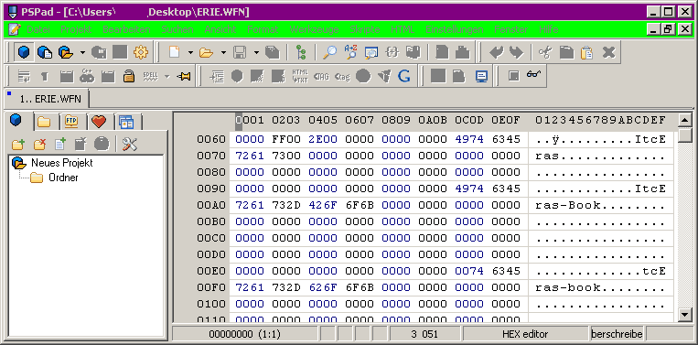
Task: Click the open file folder icon
Action: [x=206, y=53]
